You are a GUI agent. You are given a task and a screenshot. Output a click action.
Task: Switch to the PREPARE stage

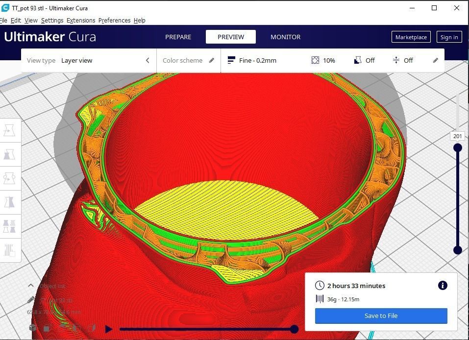[178, 37]
